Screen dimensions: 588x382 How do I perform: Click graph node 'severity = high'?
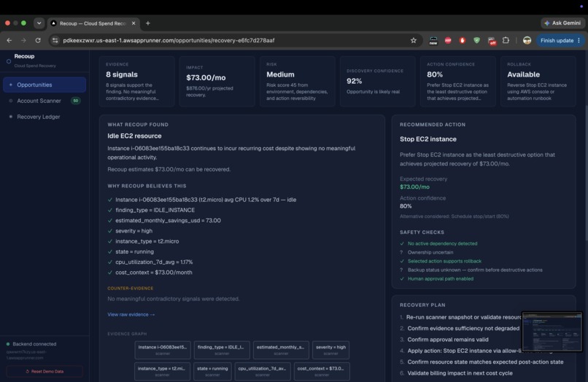point(330,350)
